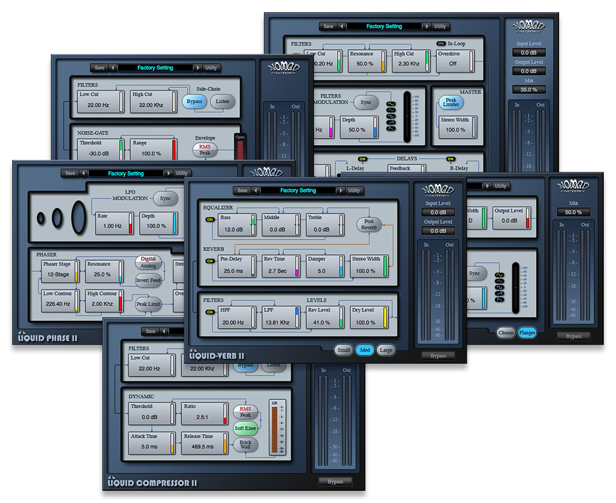Click the Nomad Factory logo above Mix 35.0 %
This screenshot has width=616, height=503.
pyautogui.click(x=528, y=27)
